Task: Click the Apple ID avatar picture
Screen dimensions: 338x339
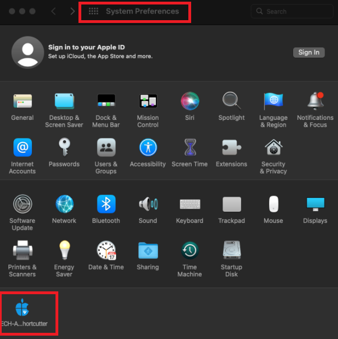Action: (27, 52)
